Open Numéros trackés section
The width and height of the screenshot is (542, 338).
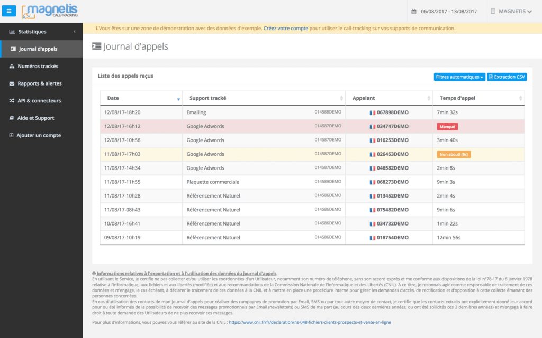point(41,66)
